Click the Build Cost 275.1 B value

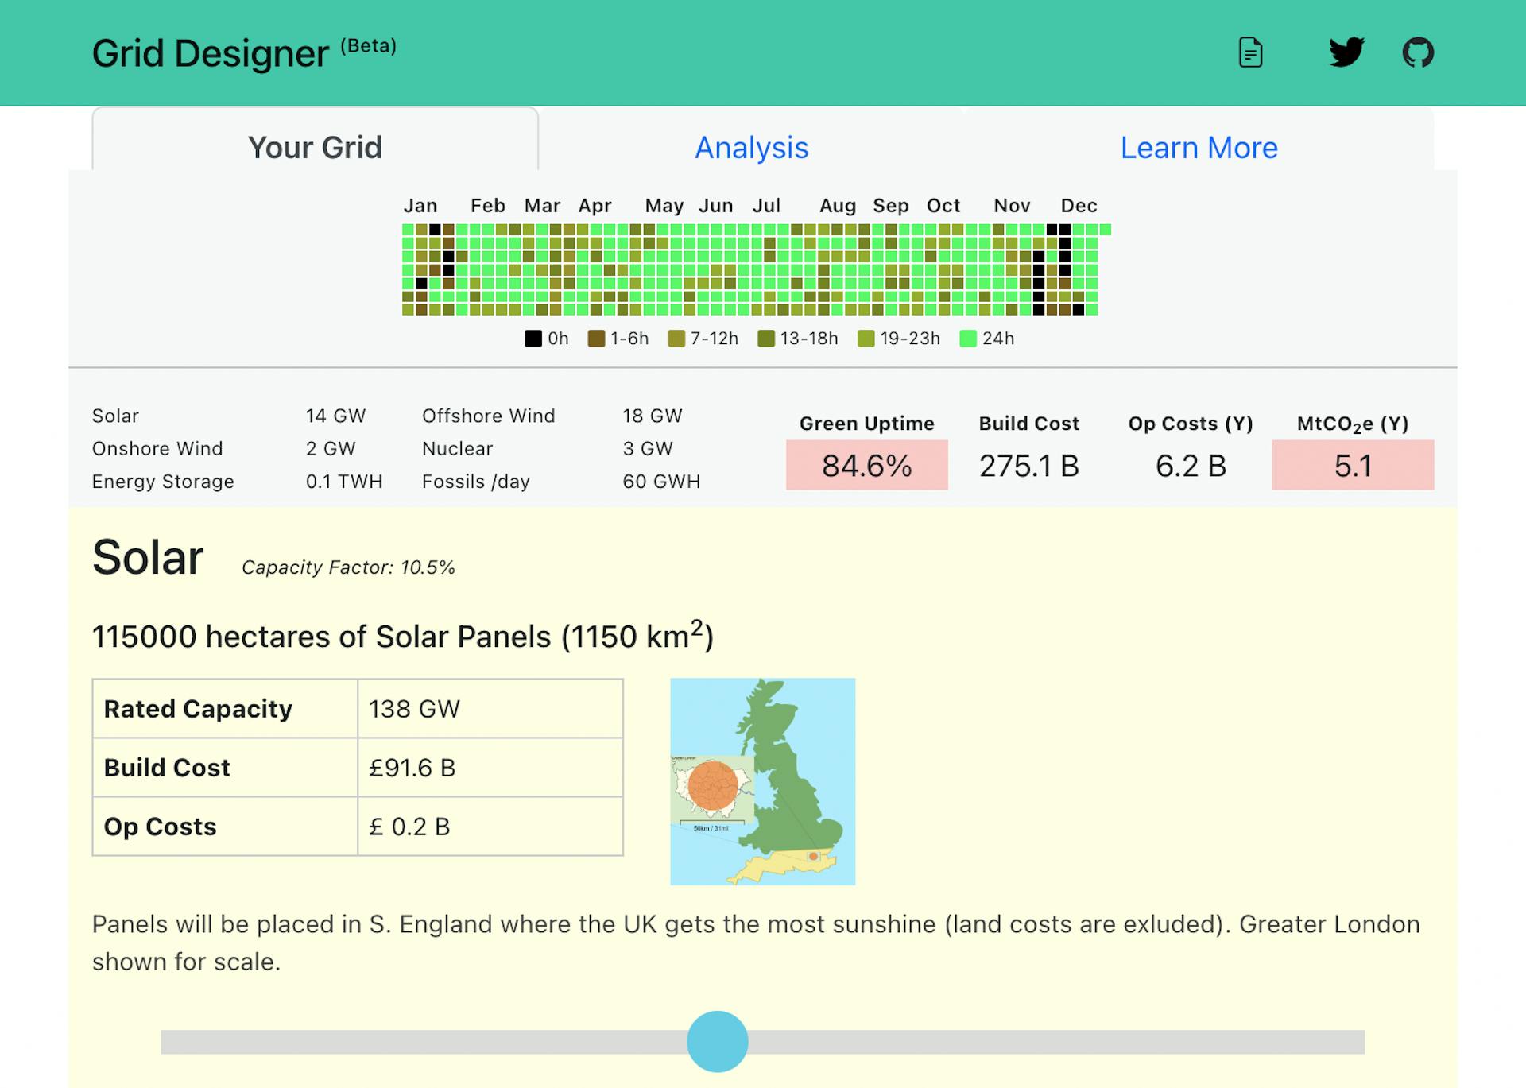1028,466
